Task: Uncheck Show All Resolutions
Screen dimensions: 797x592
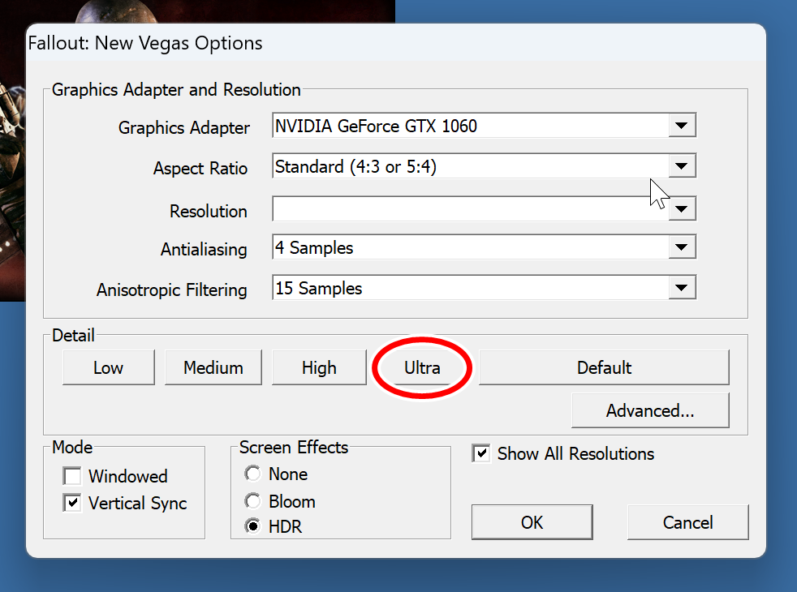Action: 481,453
